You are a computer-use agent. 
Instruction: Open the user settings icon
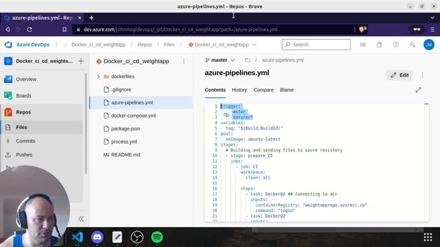pyautogui.click(x=412, y=45)
